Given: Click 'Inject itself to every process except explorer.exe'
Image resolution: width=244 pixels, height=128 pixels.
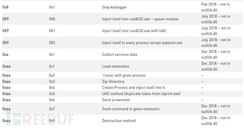Looking at the screenshot, I should tap(142, 43).
